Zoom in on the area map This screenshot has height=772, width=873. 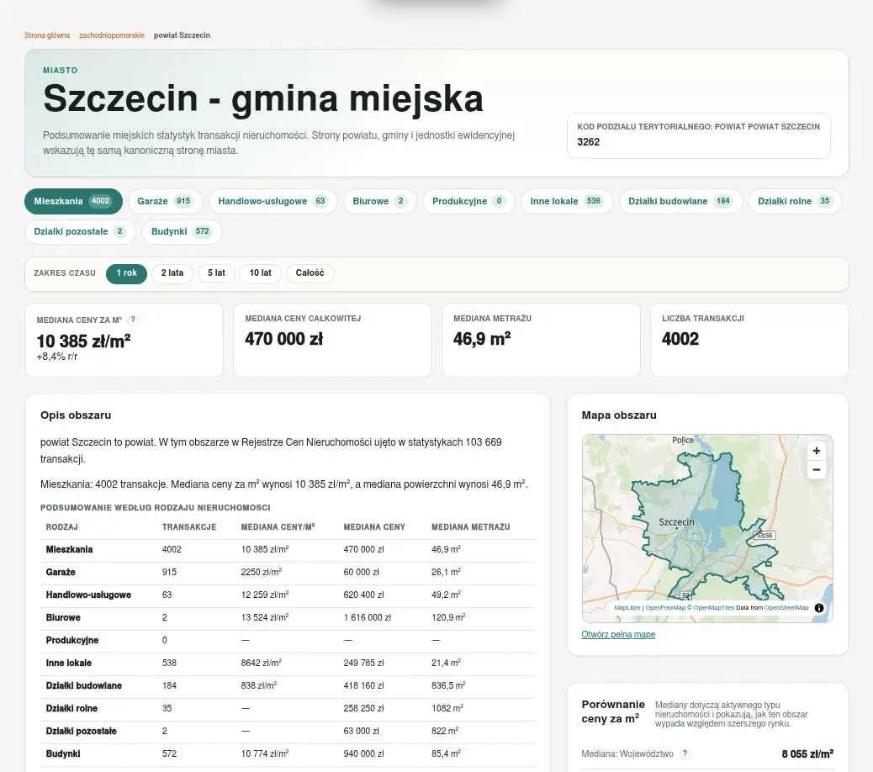(816, 451)
